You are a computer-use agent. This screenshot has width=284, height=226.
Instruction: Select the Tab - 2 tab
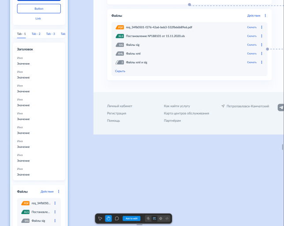(x=36, y=34)
